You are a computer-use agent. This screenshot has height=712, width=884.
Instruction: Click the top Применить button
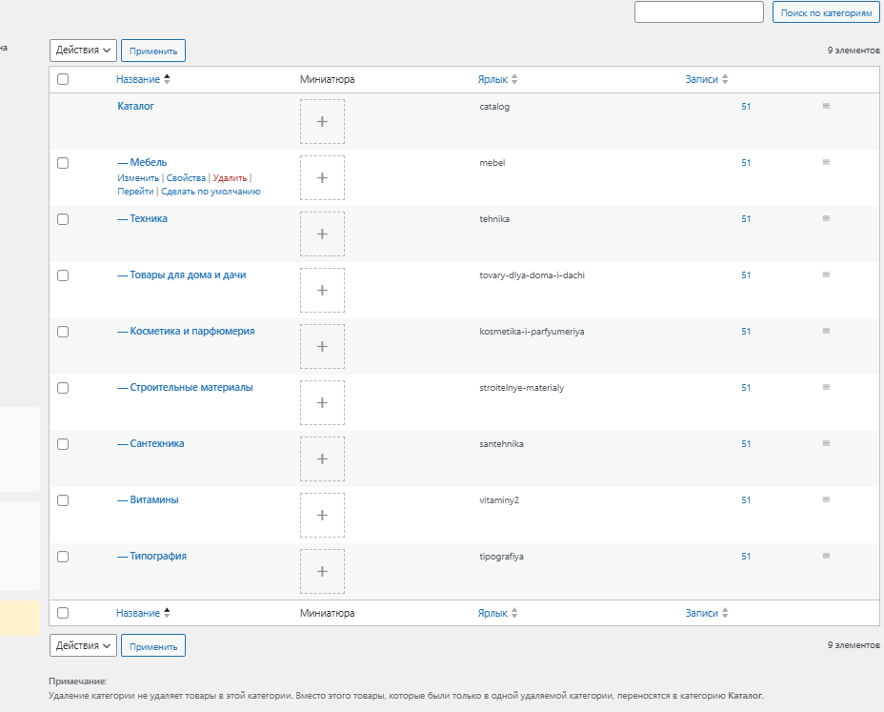tap(153, 51)
